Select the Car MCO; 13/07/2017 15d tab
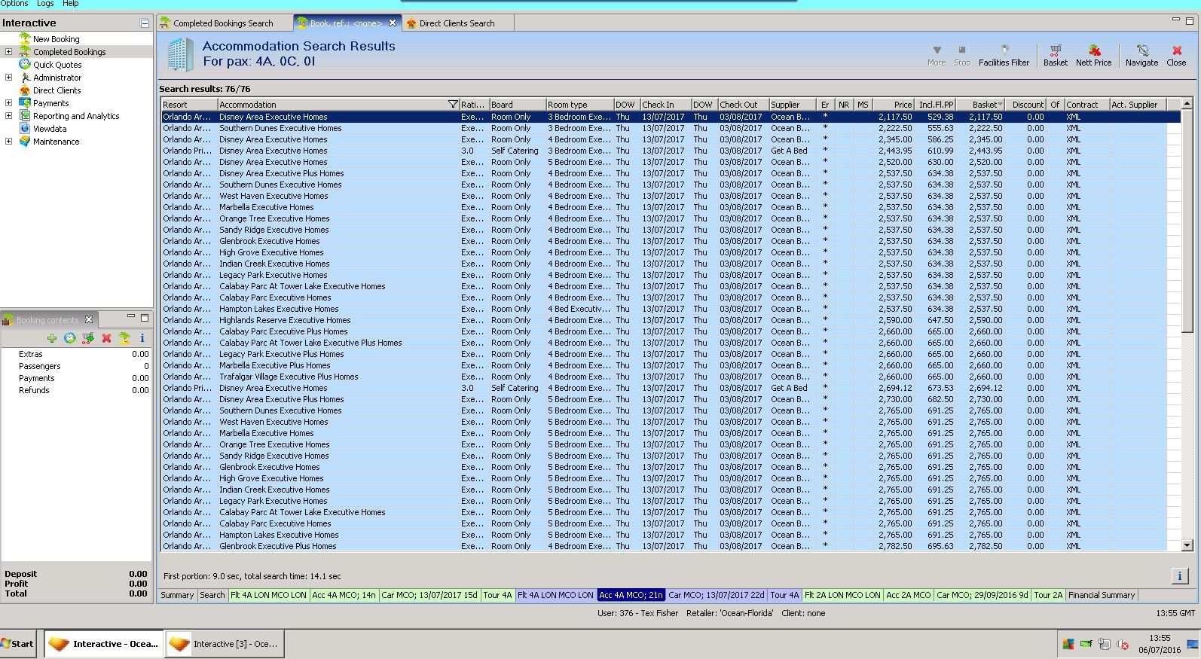Image resolution: width=1201 pixels, height=659 pixels. [x=429, y=595]
